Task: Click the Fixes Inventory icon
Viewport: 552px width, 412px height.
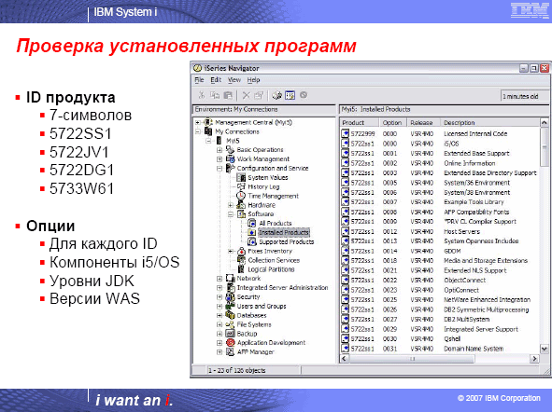Action: point(241,251)
